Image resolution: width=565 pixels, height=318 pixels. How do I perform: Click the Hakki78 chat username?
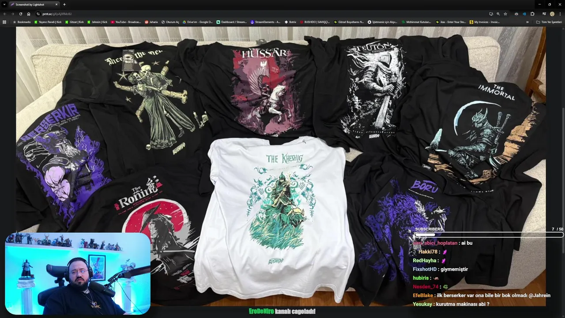428,251
